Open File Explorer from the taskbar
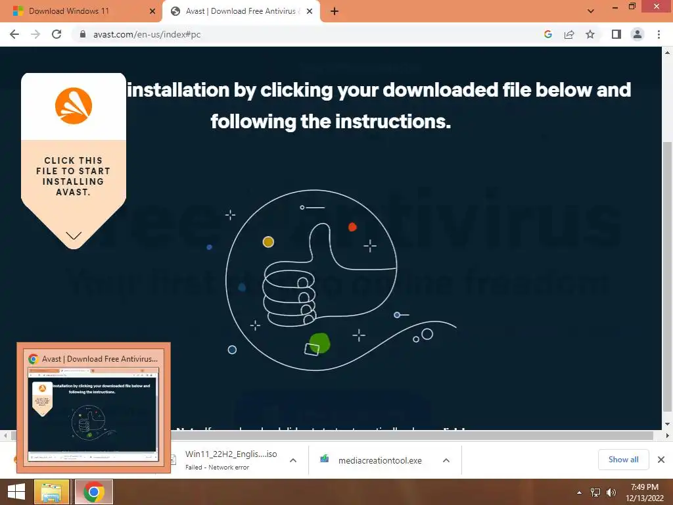Image resolution: width=673 pixels, height=505 pixels. pos(51,492)
